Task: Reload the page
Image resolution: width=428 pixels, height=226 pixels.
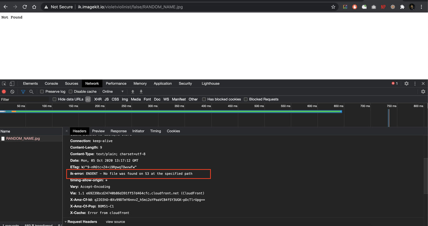Action: click(25, 7)
